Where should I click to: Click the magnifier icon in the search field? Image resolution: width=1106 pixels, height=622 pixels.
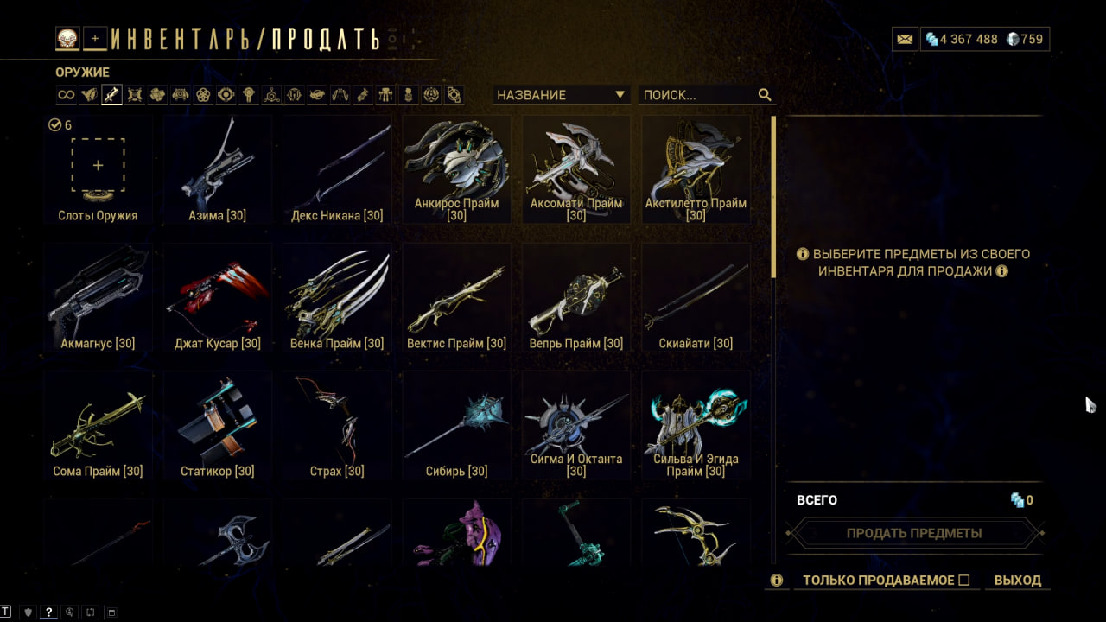765,95
